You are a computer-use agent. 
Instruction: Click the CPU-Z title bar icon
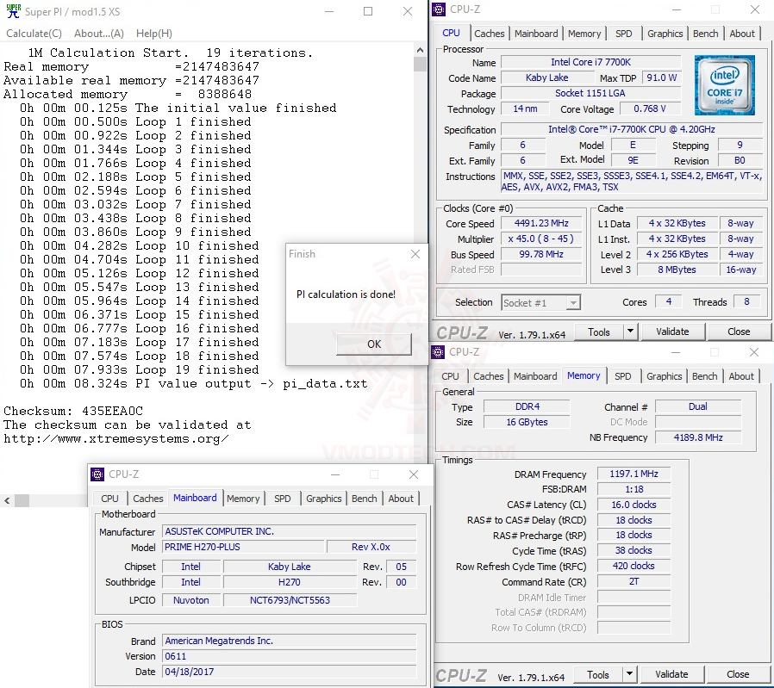click(439, 9)
